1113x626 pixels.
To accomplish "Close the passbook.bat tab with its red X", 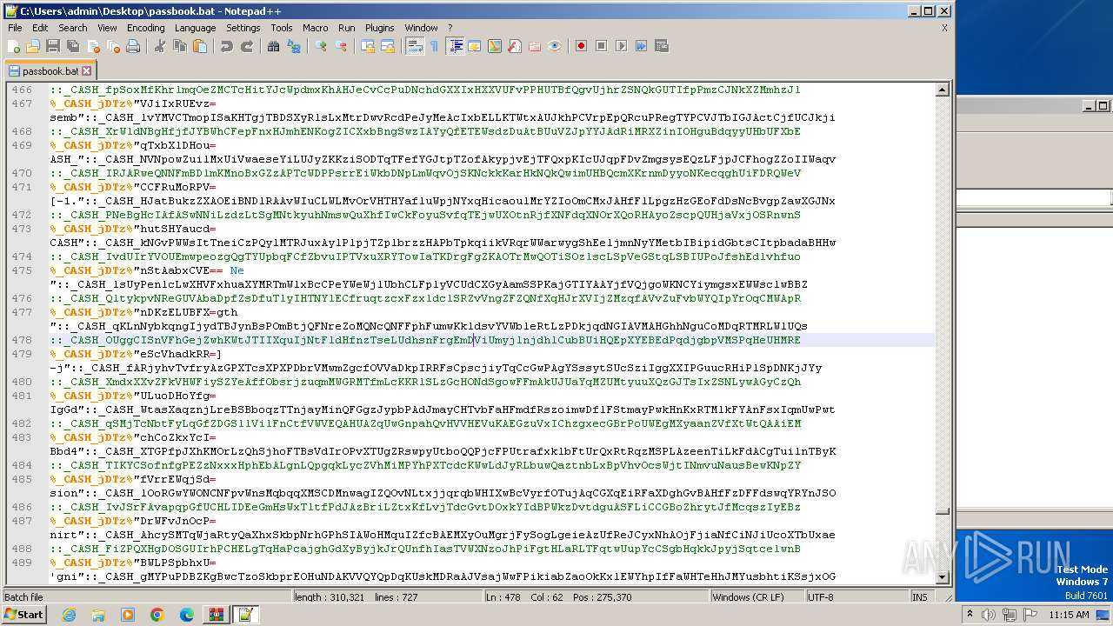I will coord(87,70).
